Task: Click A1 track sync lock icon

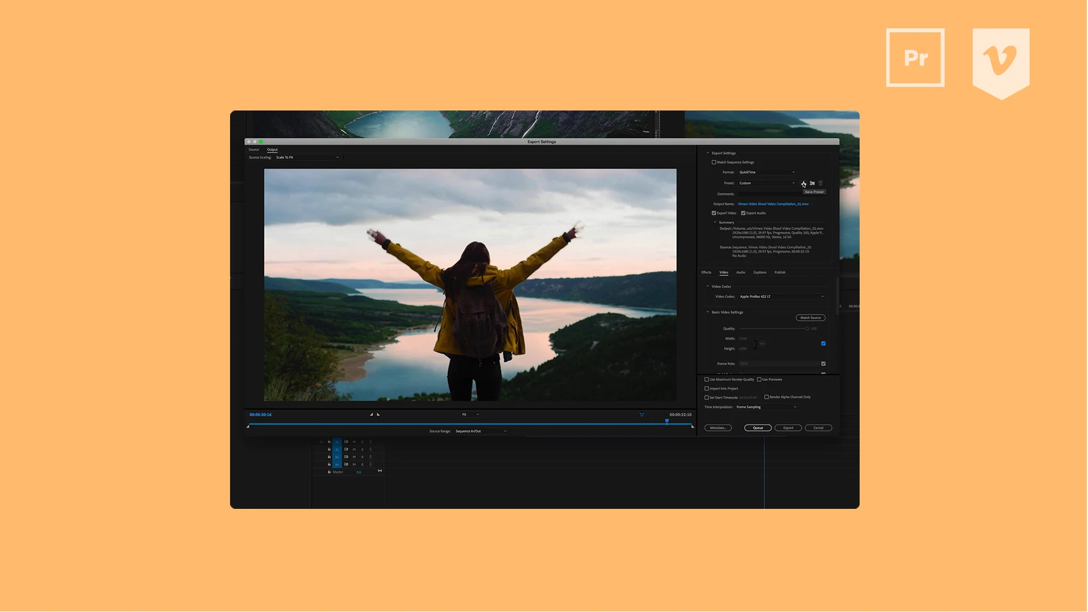Action: [346, 442]
